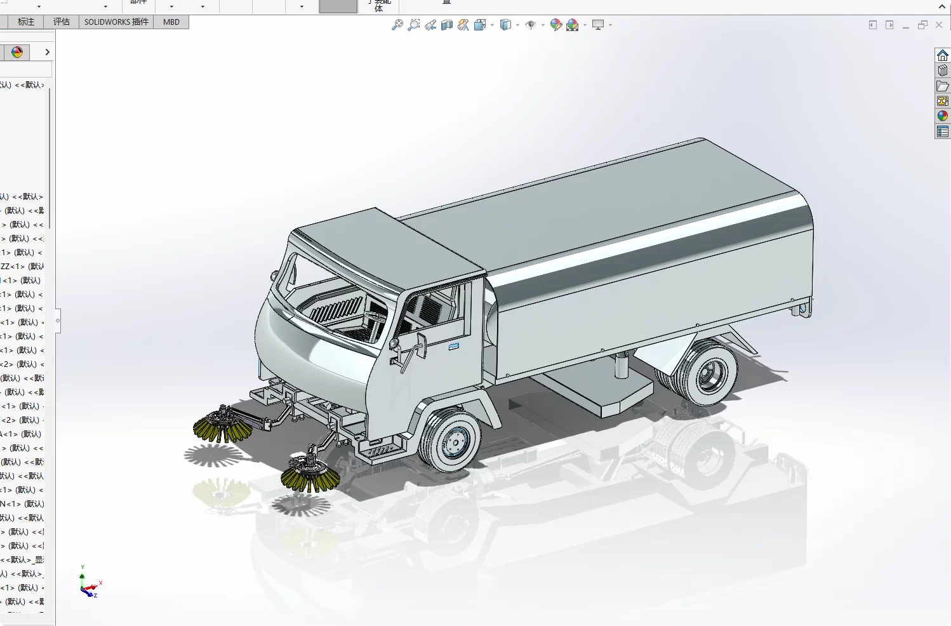Switch to the 评估 tab

coord(62,22)
